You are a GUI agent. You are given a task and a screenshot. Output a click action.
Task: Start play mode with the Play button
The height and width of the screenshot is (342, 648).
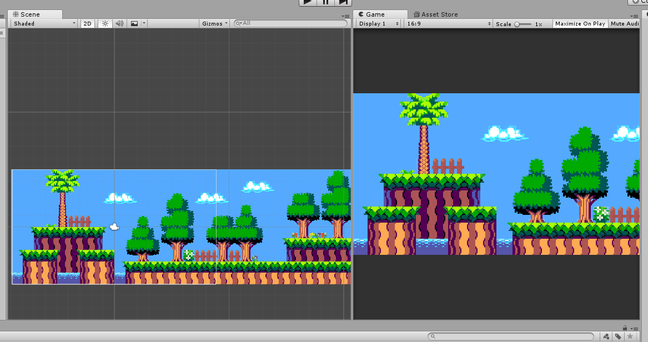[x=308, y=2]
